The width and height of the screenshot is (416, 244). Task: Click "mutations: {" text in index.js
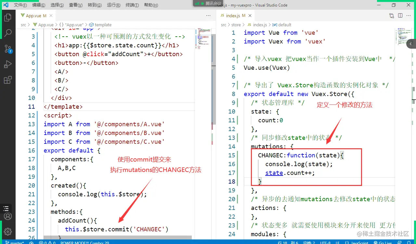point(272,147)
